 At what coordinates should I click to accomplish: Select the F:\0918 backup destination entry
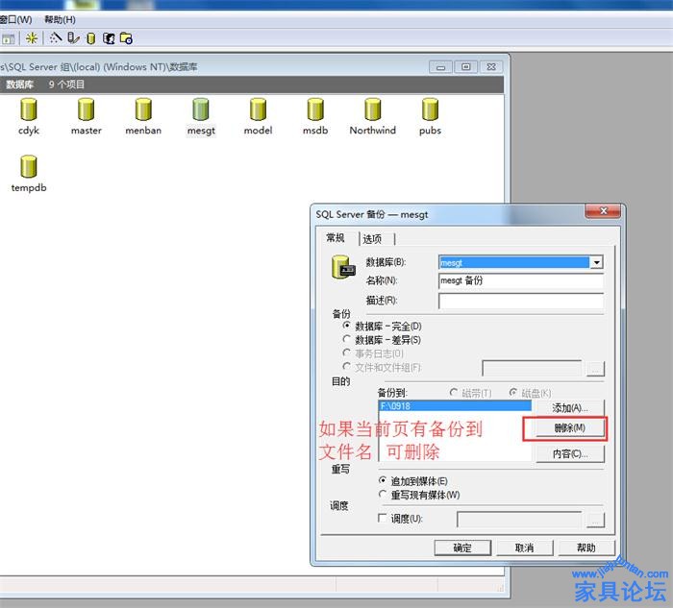click(455, 406)
